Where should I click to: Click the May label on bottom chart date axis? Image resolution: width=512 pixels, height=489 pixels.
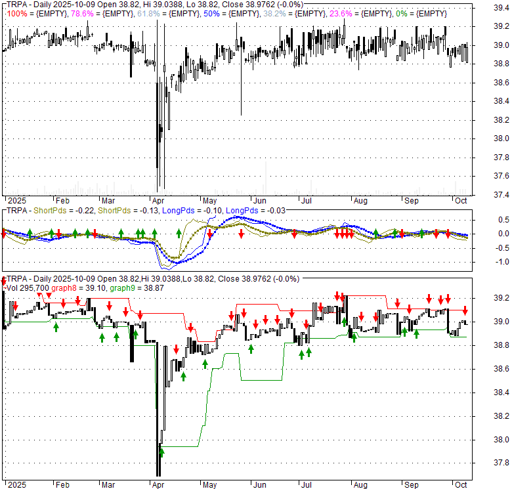pos(209,485)
